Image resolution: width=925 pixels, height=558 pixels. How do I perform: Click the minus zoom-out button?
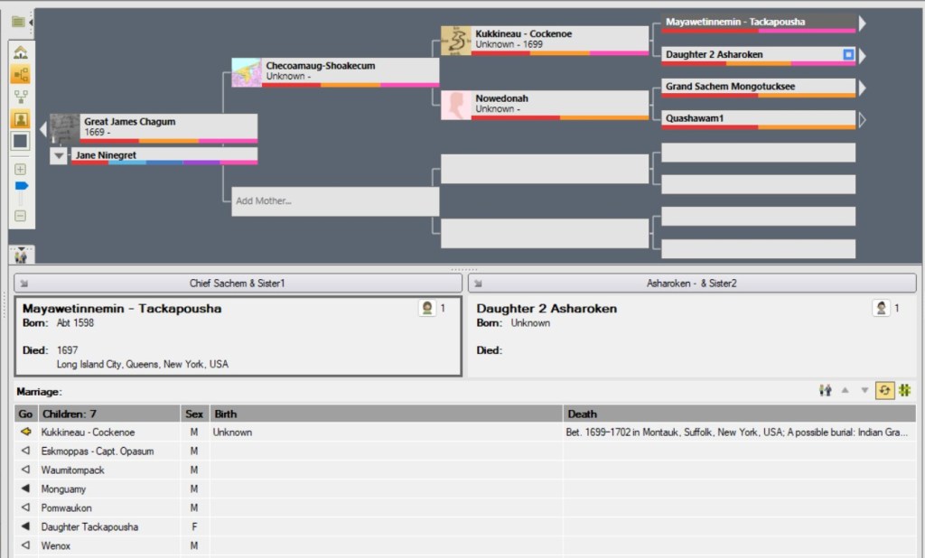(x=21, y=216)
